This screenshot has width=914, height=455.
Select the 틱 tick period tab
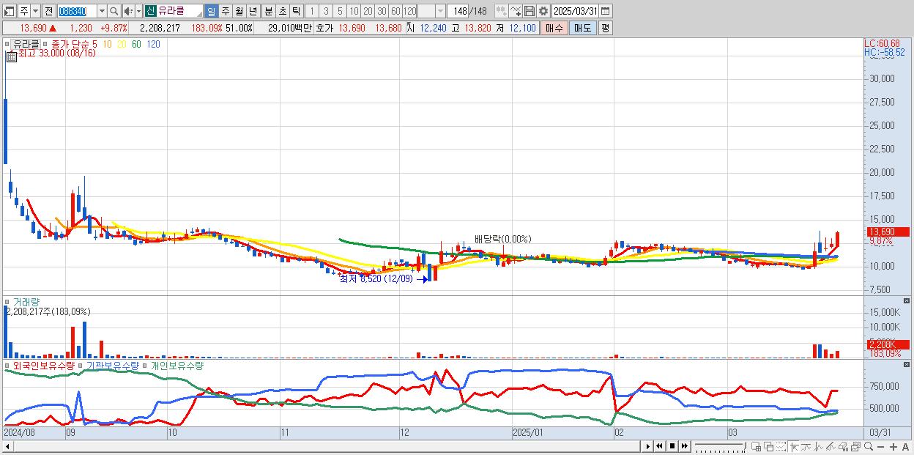point(296,11)
